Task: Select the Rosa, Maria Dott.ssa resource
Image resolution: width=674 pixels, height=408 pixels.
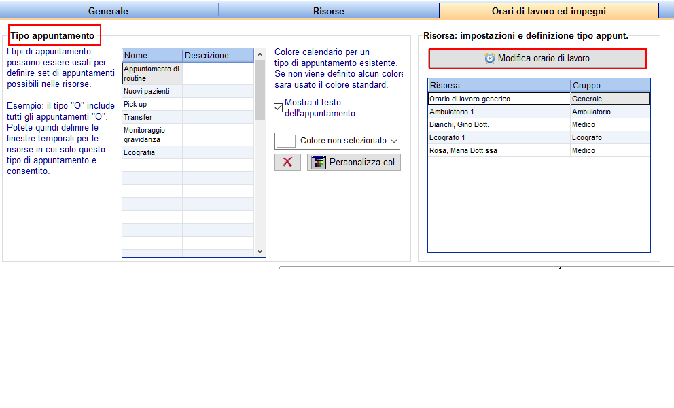Action: [539, 150]
